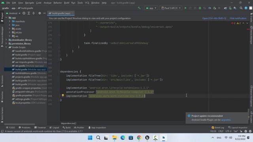Toggle the Gradle panel on right edge
253x142 pixels.
click(x=251, y=17)
